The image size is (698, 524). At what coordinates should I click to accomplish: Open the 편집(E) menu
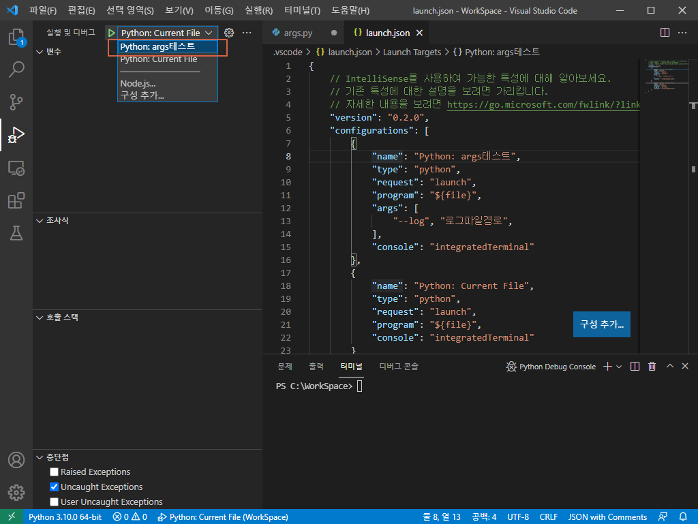pos(82,10)
